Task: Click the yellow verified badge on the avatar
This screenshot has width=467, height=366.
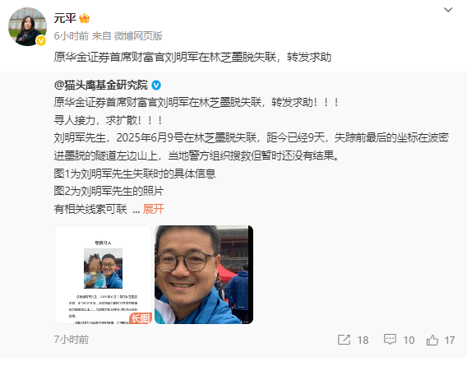Action: coord(41,40)
